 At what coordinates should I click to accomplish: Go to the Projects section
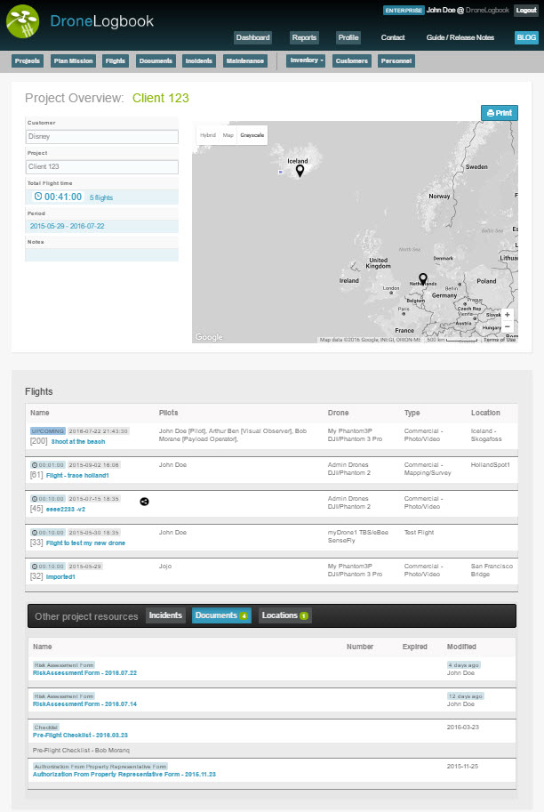(28, 61)
